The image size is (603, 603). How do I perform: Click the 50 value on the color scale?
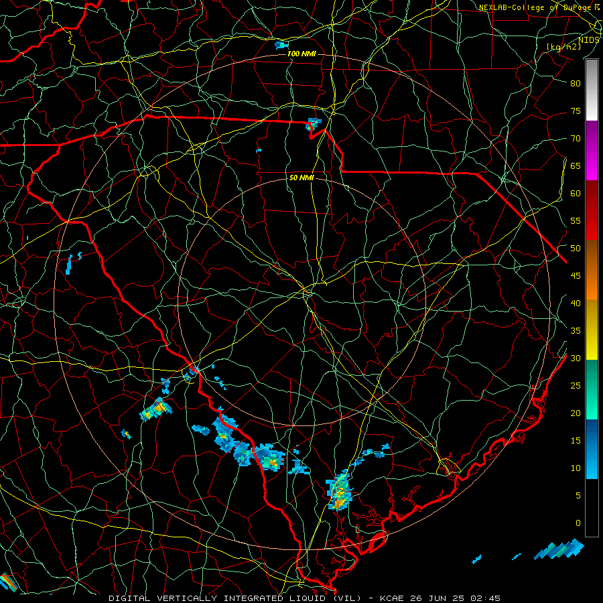576,249
